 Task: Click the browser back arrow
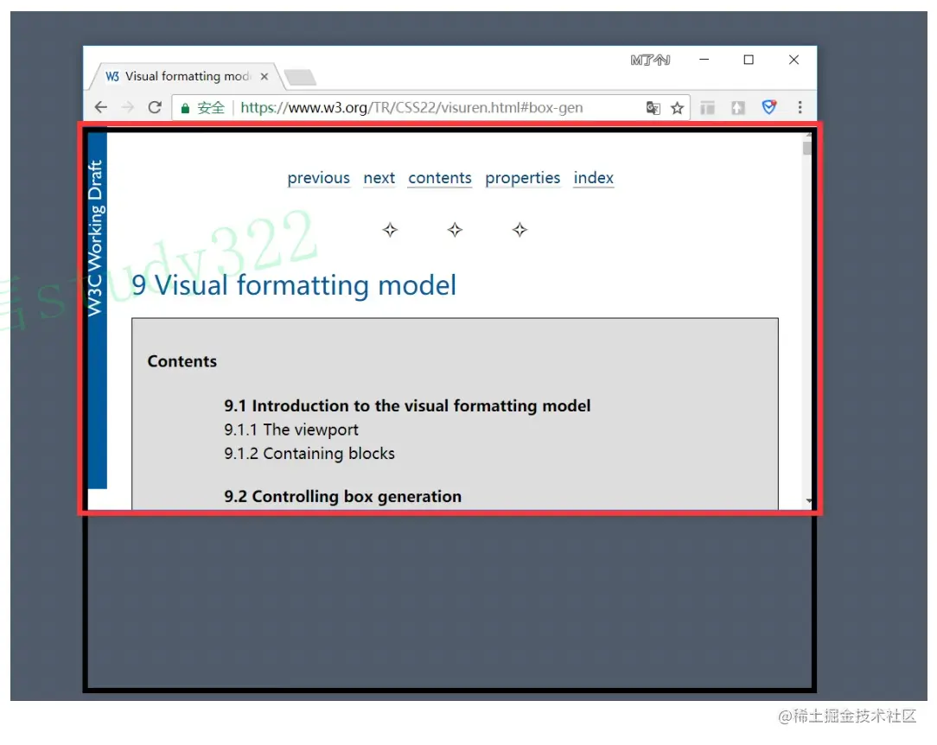tap(101, 107)
